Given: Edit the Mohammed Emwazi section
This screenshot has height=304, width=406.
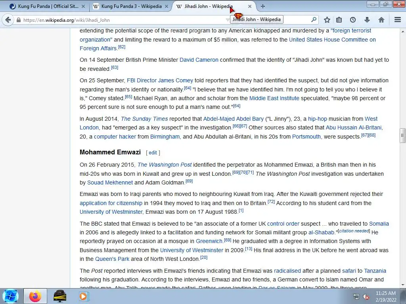Looking at the screenshot, I should [153, 152].
